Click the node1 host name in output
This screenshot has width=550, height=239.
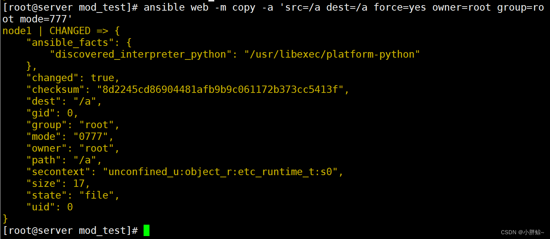tap(17, 31)
